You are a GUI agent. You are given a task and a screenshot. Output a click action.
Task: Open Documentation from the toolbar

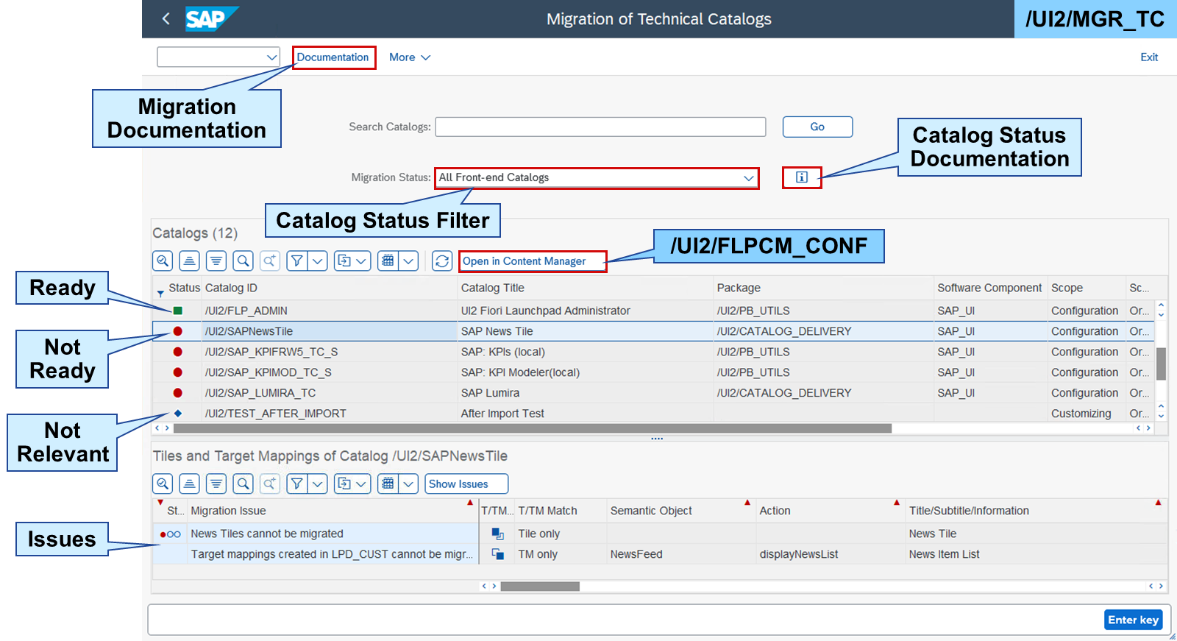click(x=333, y=57)
